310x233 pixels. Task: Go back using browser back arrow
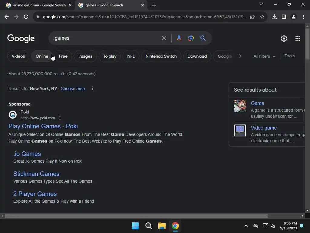7,17
